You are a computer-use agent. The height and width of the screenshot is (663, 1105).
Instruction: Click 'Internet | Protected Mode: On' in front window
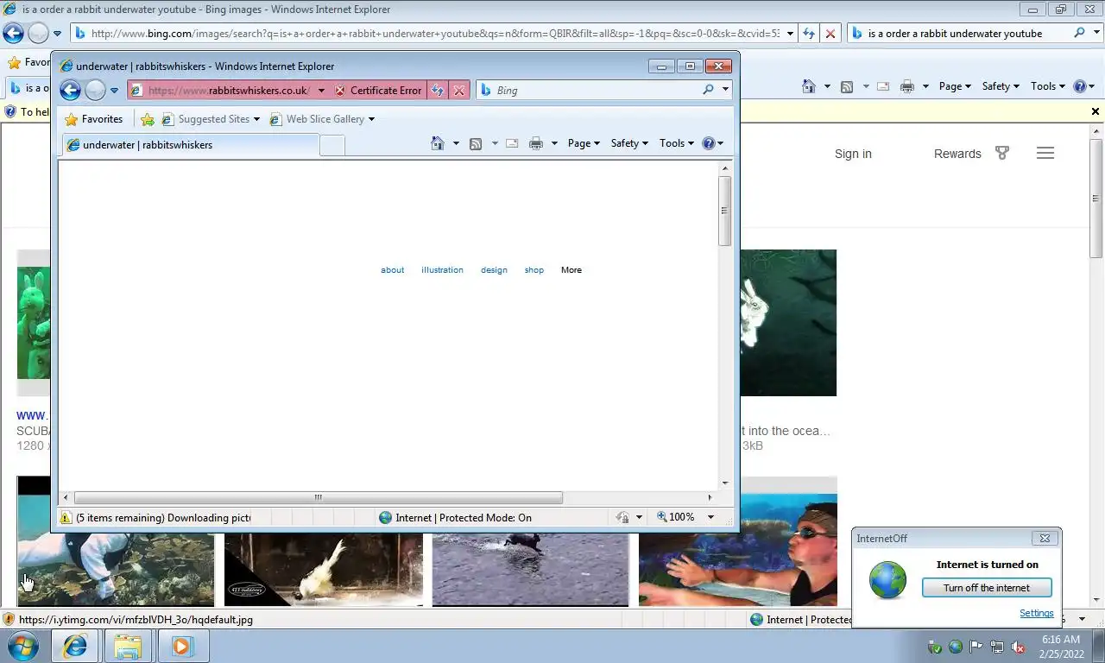pyautogui.click(x=455, y=518)
